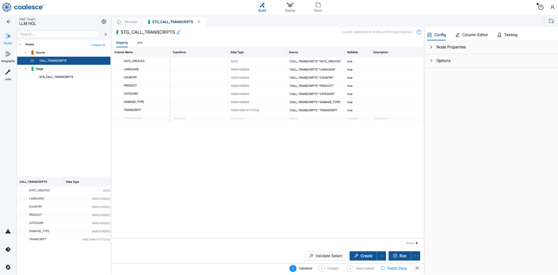Click Collapse All link
558x275 pixels.
pyautogui.click(x=98, y=45)
